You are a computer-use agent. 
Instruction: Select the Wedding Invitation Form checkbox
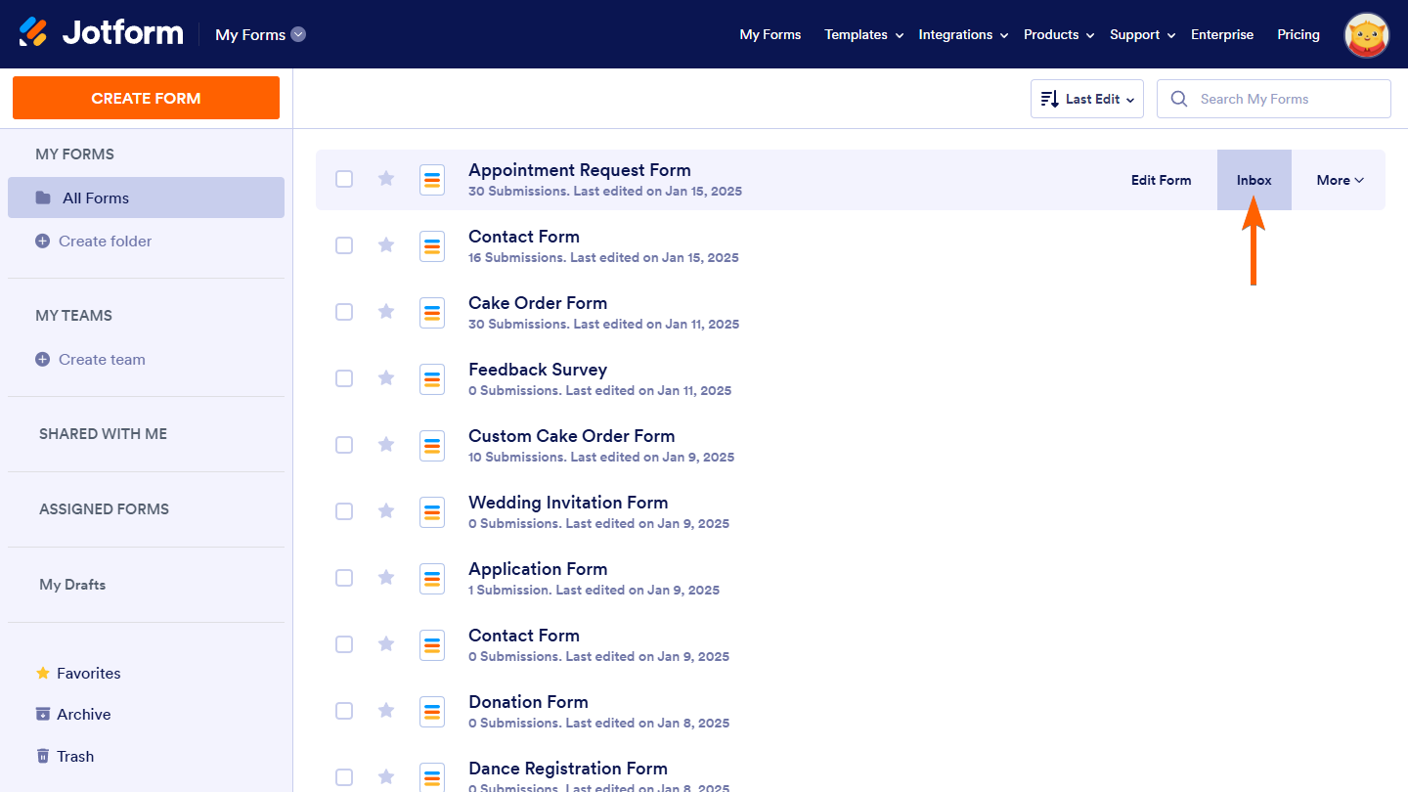[344, 511]
